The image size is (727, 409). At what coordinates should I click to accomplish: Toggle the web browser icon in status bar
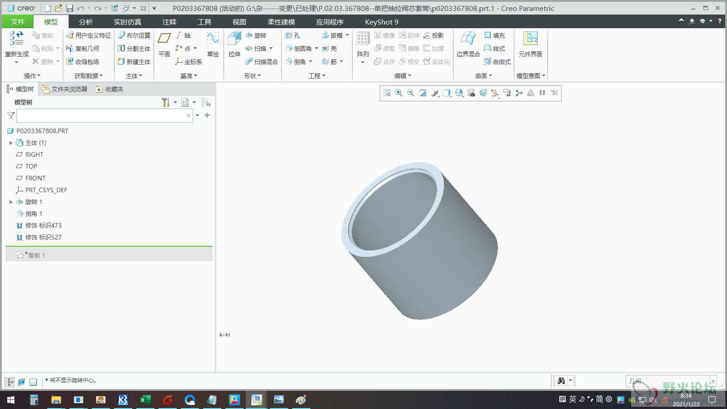pyautogui.click(x=21, y=382)
